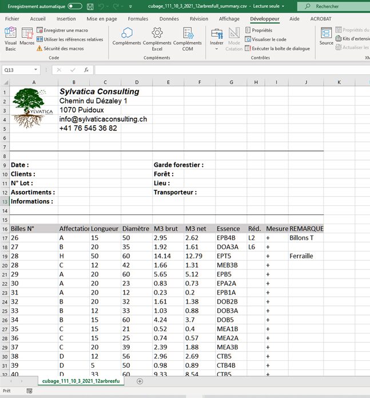Open Quick Access Toolbar customize dropdown
The width and height of the screenshot is (370, 398).
tap(130, 6)
